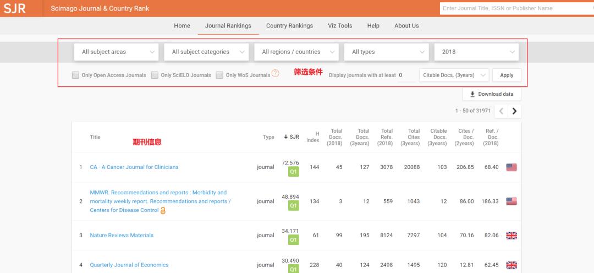Screen dimensions: 594x273
Task: Click the open access lock icon for MMWR
Action: pyautogui.click(x=163, y=210)
